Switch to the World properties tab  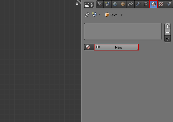[x=115, y=4]
